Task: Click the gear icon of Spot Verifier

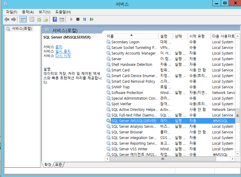Action: [x=108, y=104]
